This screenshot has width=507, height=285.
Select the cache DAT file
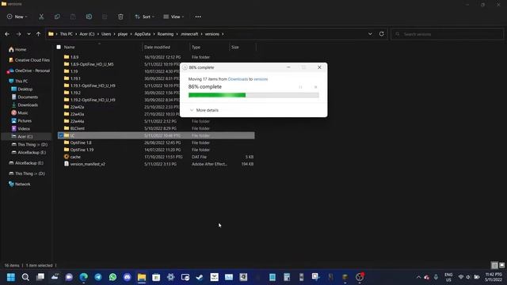coord(72,157)
